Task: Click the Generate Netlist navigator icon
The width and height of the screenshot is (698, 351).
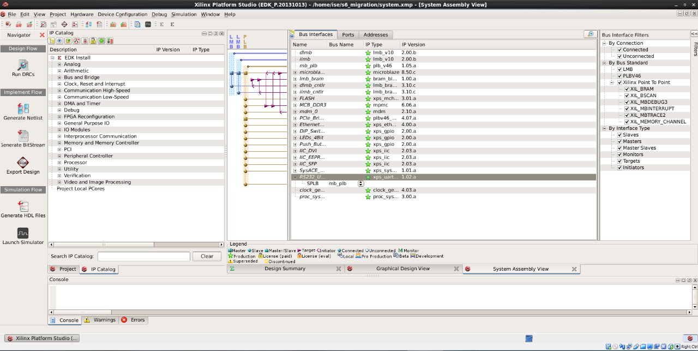Action: pos(23,109)
